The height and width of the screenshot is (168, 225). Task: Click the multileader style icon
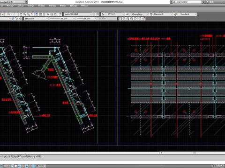175,14
